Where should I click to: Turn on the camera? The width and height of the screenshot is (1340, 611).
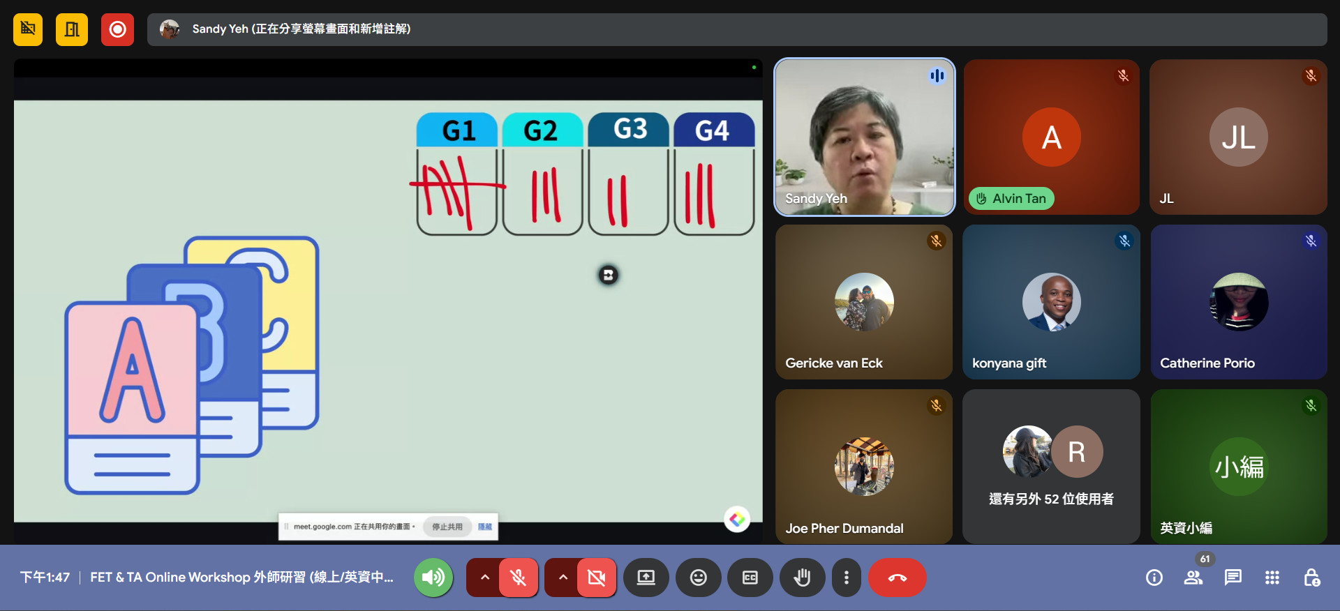[x=596, y=578]
